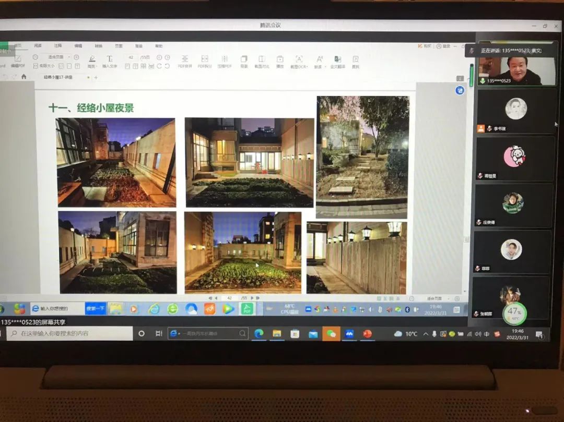Screen dimensions: 564x422
Task: Click the zoom out minus icon in PDF toolbar
Action: click(36, 57)
